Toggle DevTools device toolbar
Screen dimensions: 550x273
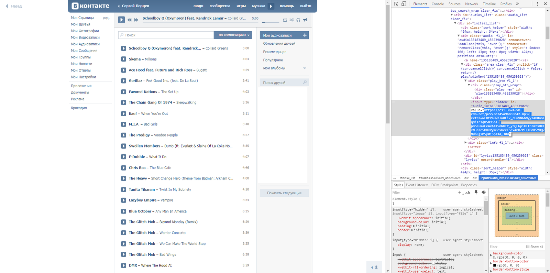pyautogui.click(x=404, y=4)
